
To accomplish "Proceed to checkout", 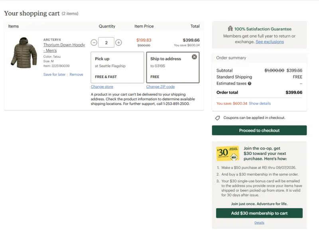I will [259, 130].
